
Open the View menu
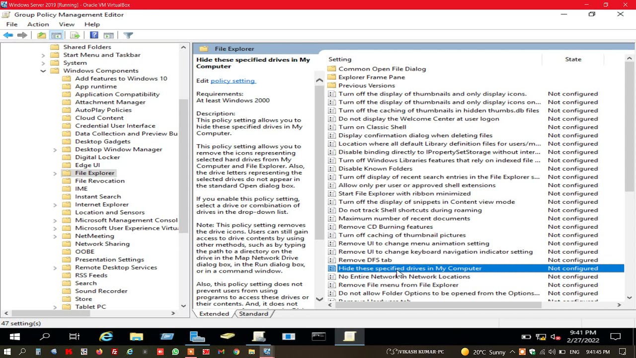pyautogui.click(x=67, y=24)
